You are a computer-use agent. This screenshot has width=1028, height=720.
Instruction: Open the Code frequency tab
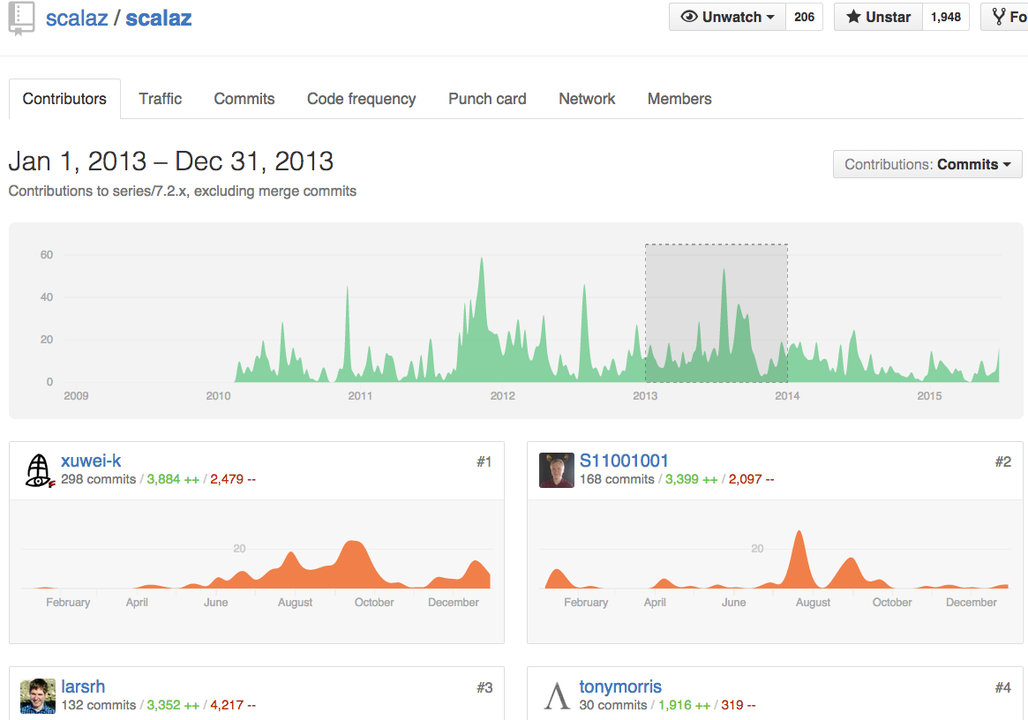pyautogui.click(x=361, y=99)
